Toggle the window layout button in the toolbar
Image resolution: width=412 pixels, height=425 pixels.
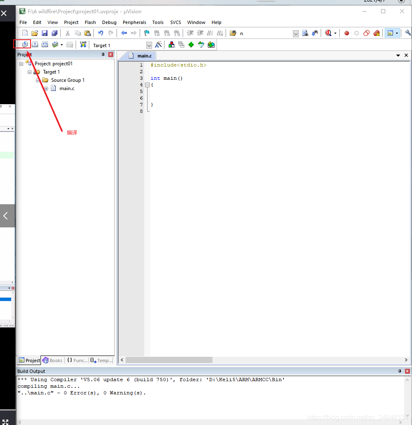pyautogui.click(x=390, y=33)
